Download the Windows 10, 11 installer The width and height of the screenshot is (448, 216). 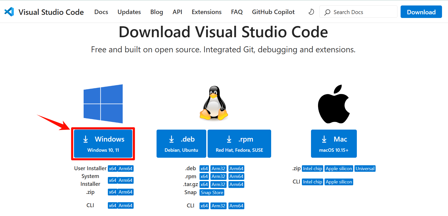coord(103,144)
